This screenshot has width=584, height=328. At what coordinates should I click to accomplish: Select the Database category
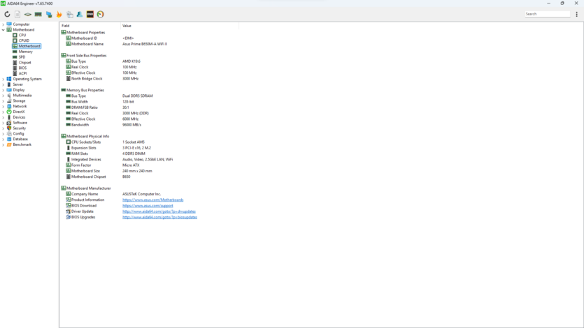pos(20,140)
